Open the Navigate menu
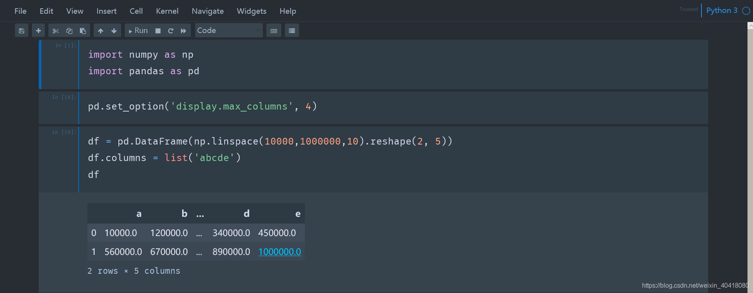This screenshot has width=753, height=293. [208, 11]
